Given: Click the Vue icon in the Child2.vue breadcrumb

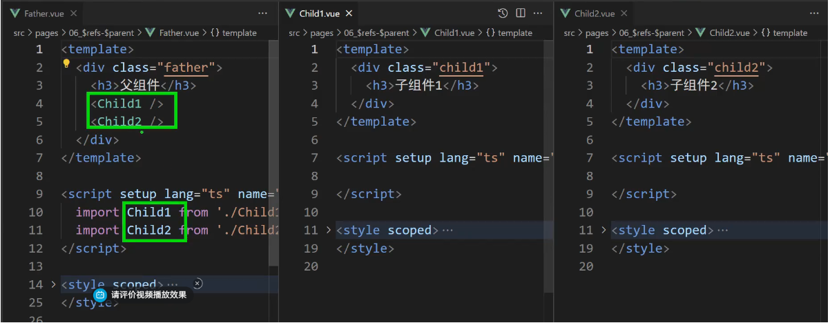Looking at the screenshot, I should 702,32.
